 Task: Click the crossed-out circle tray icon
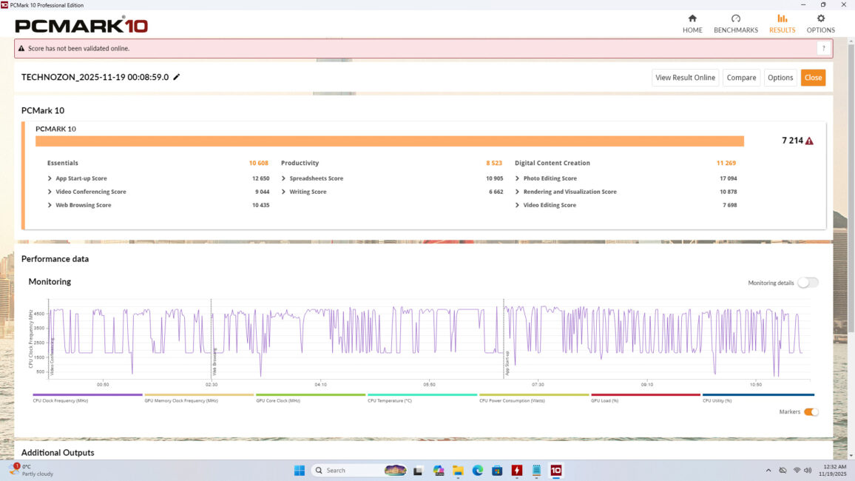point(783,470)
